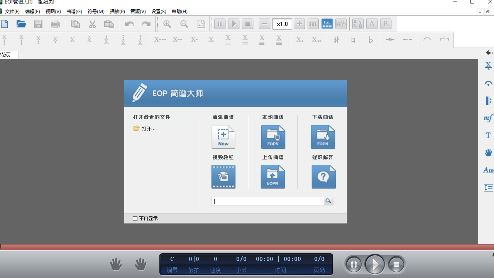This screenshot has height=278, width=494.
Task: Pause playback from the top toolbar
Action: click(220, 24)
